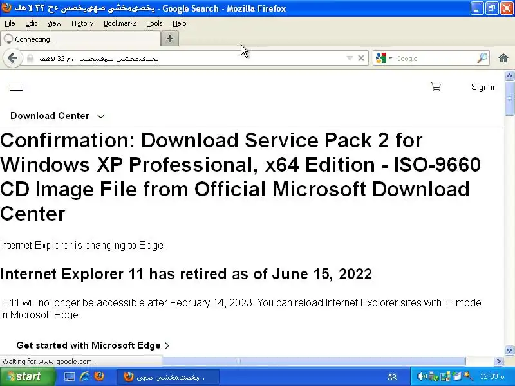Screen dimensions: 515x386
Task: Click the horizontal scrollbar right arrow
Action: 498,362
